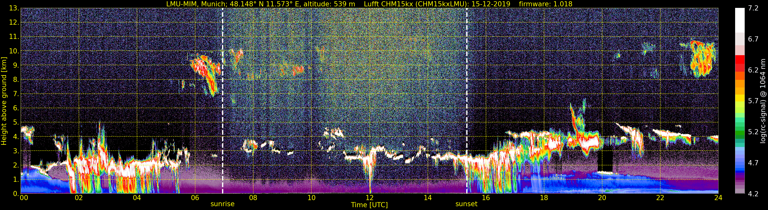Click the y-axis tick label '2.'
768x210 pixels.
coord(16,166)
